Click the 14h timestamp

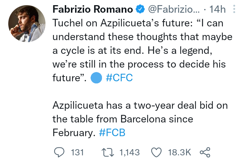click(x=217, y=9)
